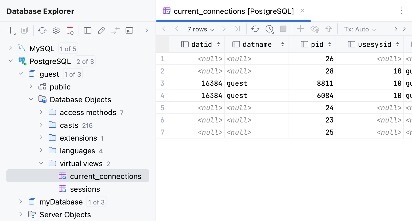Screen dimensions: 412x221
Task: Open the query console icon
Action: [129, 30]
